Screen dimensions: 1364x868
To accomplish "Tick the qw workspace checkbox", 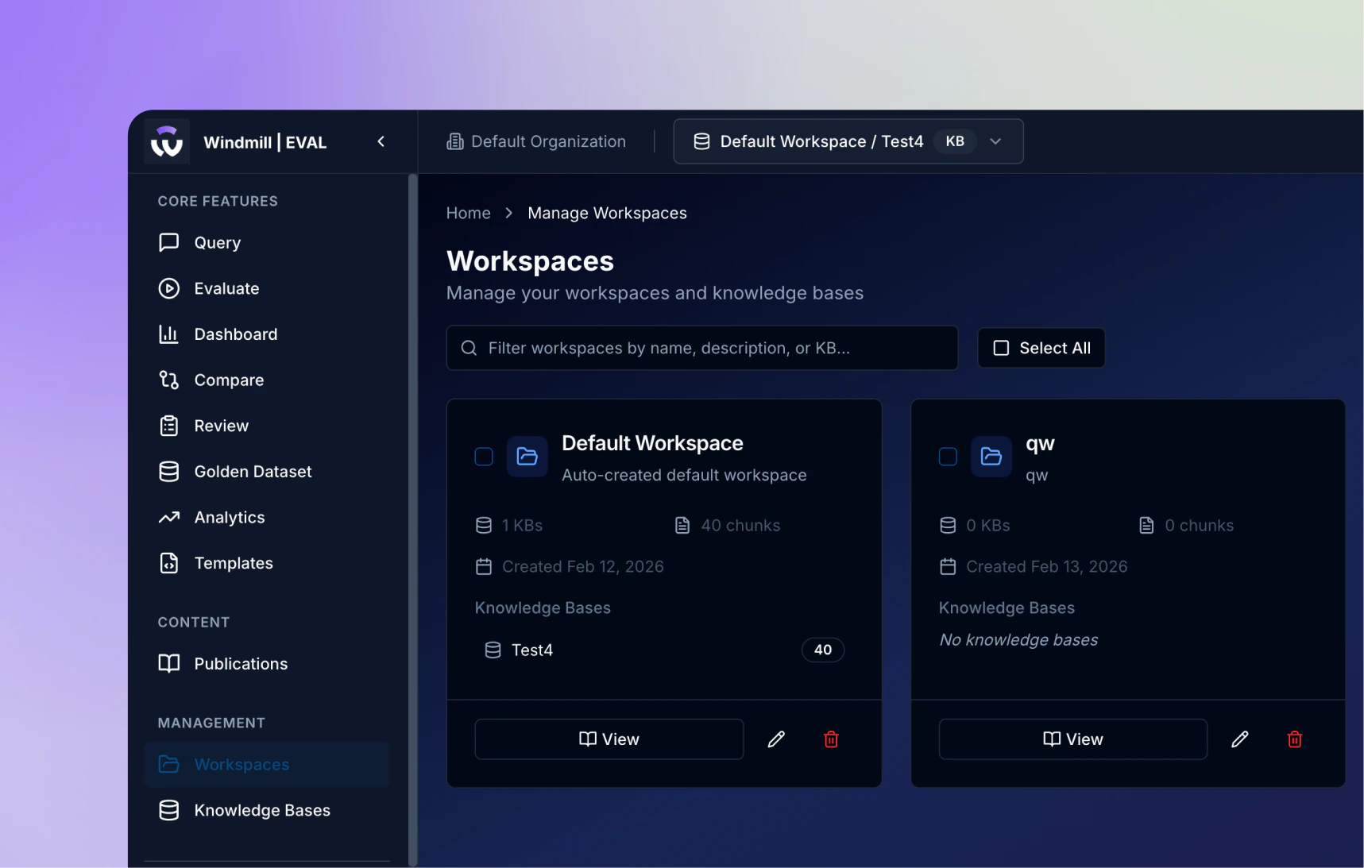I will 948,457.
